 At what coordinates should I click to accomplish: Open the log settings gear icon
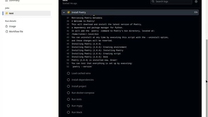pyautogui.click(x=196, y=1)
